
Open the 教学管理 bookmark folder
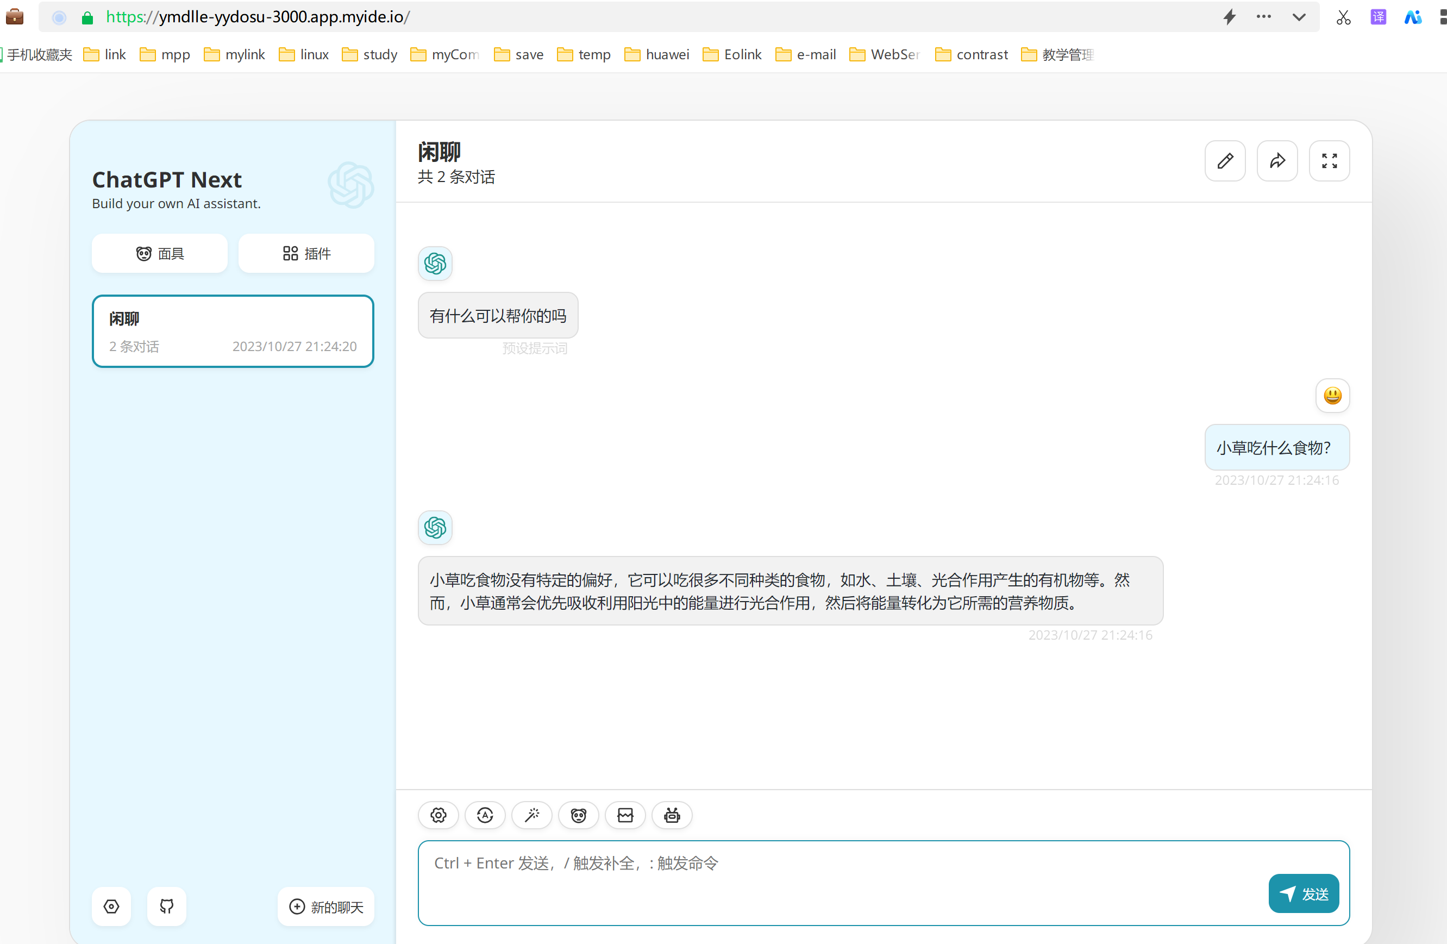click(x=1058, y=55)
